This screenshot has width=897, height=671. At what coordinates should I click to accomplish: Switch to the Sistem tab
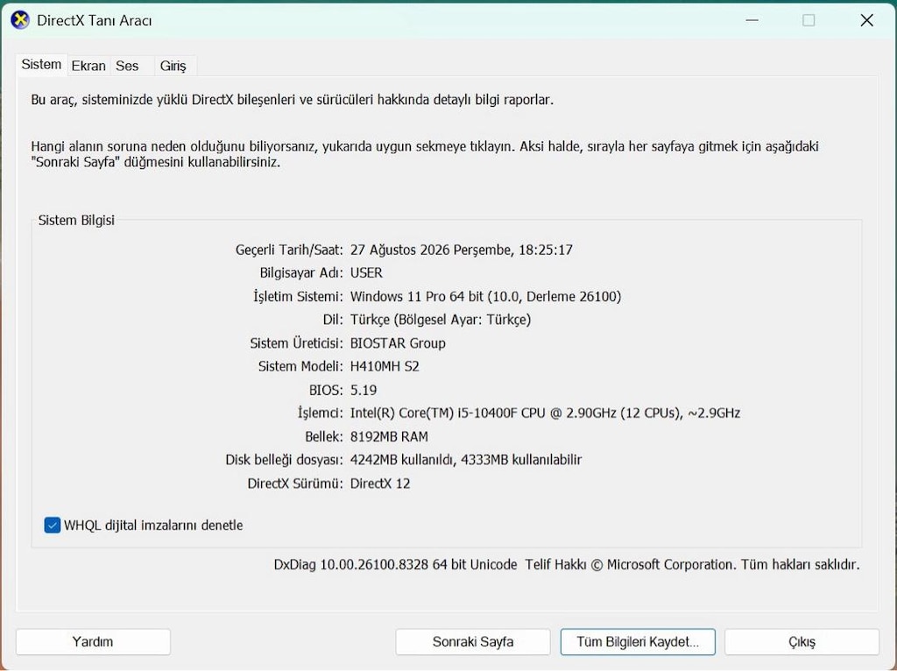[x=41, y=65]
